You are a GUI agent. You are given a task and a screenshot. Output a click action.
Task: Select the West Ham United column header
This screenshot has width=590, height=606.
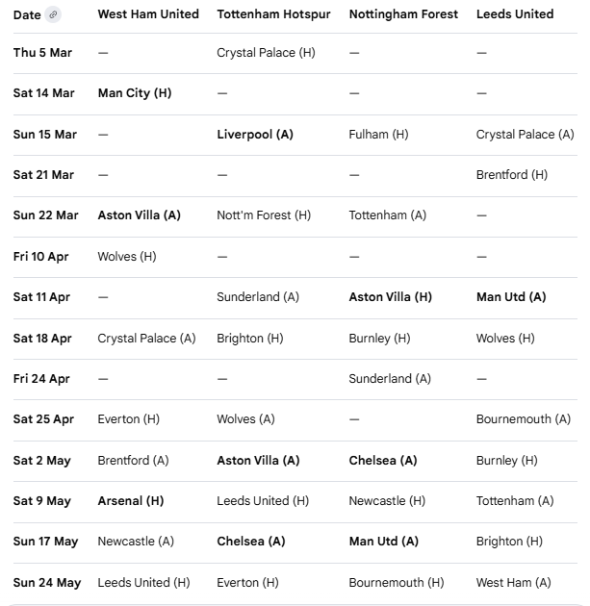[x=148, y=14]
